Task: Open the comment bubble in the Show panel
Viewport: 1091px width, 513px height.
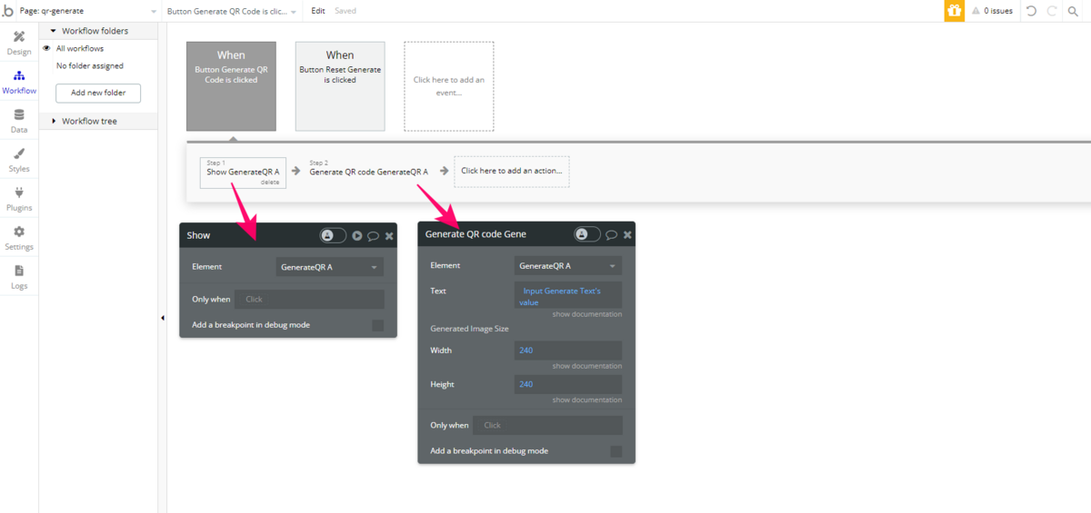Action: [373, 236]
